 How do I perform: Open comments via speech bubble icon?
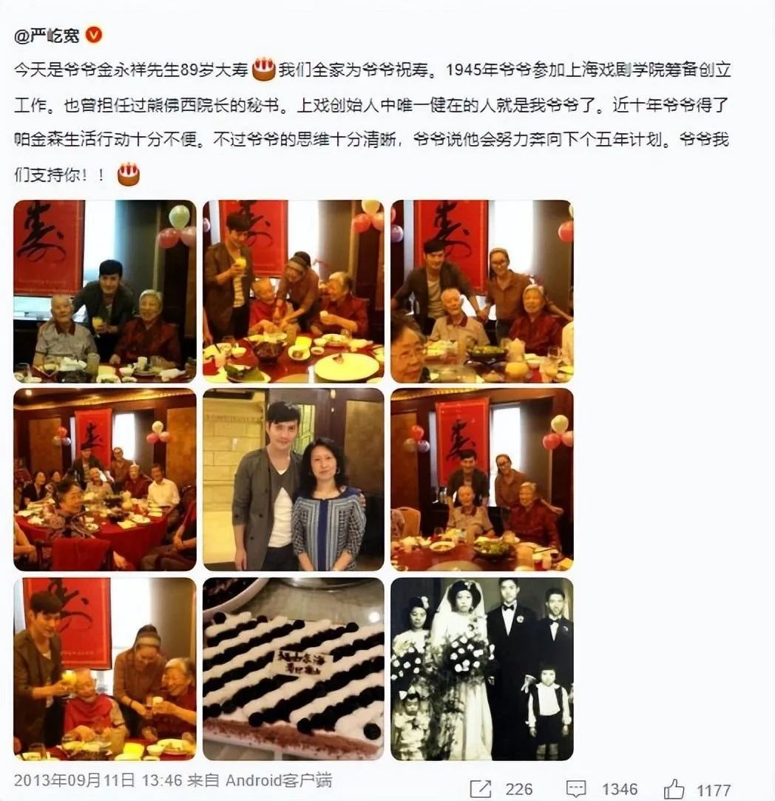coord(576,790)
